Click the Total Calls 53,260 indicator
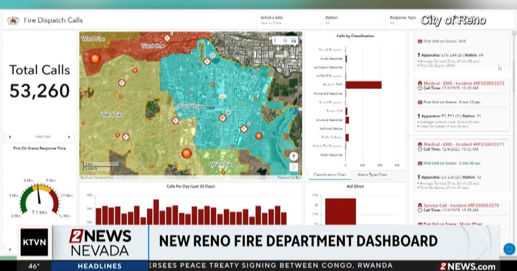The image size is (517, 271). click(40, 82)
